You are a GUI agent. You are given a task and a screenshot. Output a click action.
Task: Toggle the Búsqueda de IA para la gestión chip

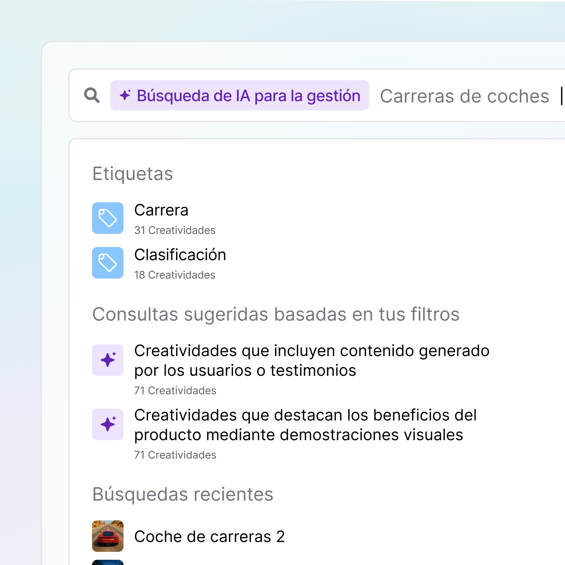click(x=239, y=95)
